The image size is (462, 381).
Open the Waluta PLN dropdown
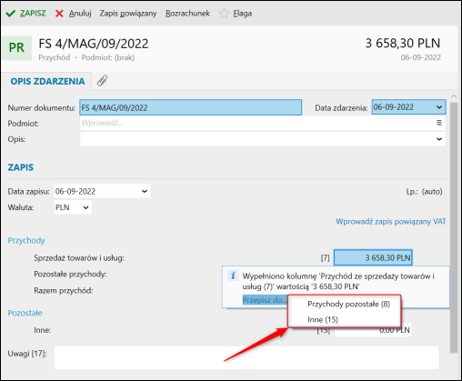[x=85, y=207]
